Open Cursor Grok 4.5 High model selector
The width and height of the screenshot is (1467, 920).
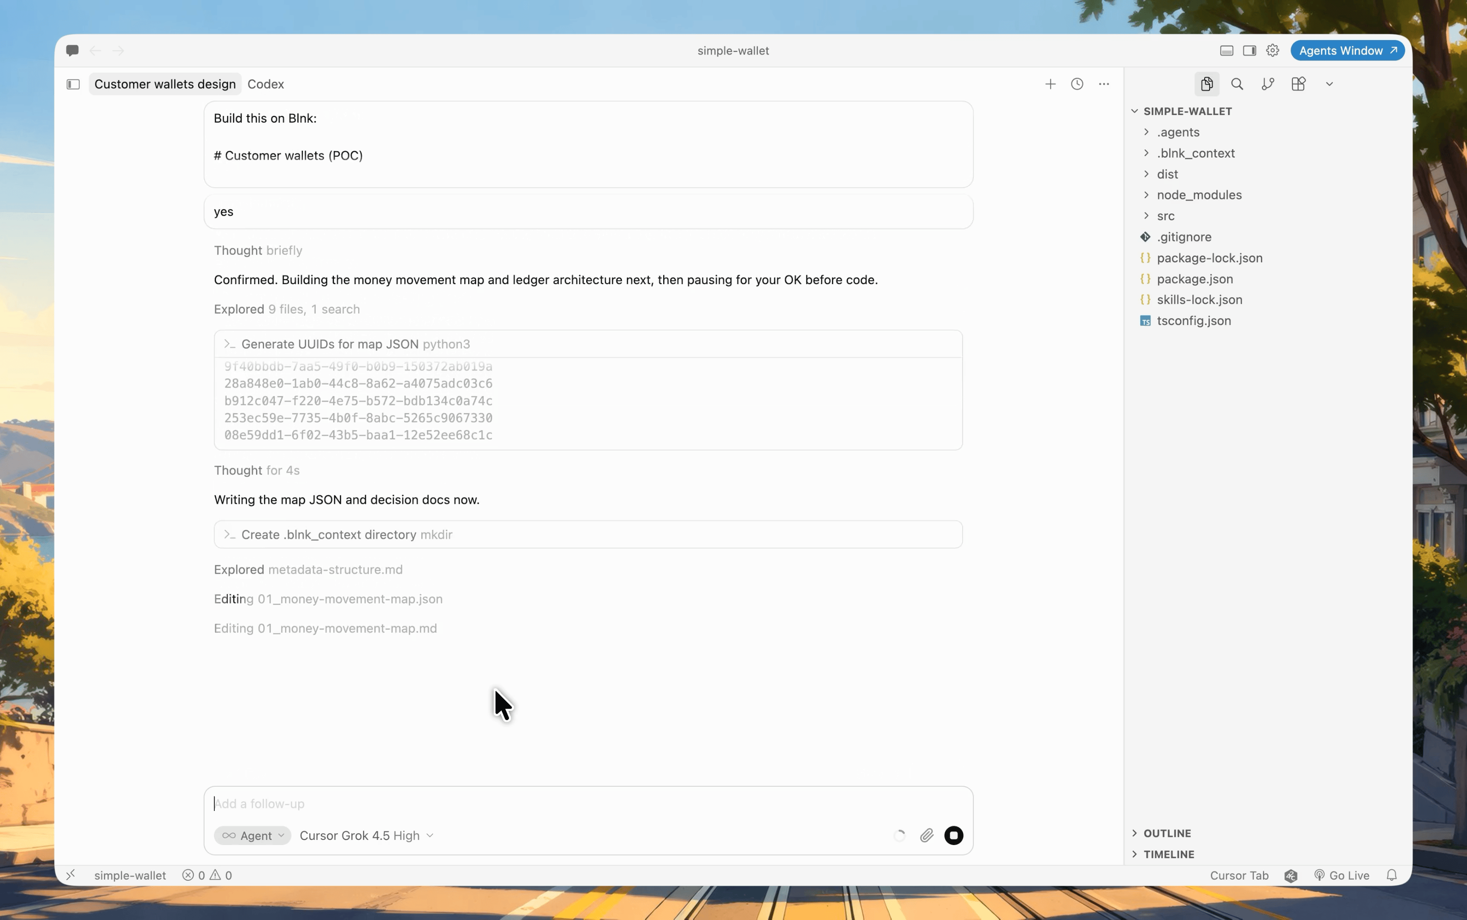point(366,835)
